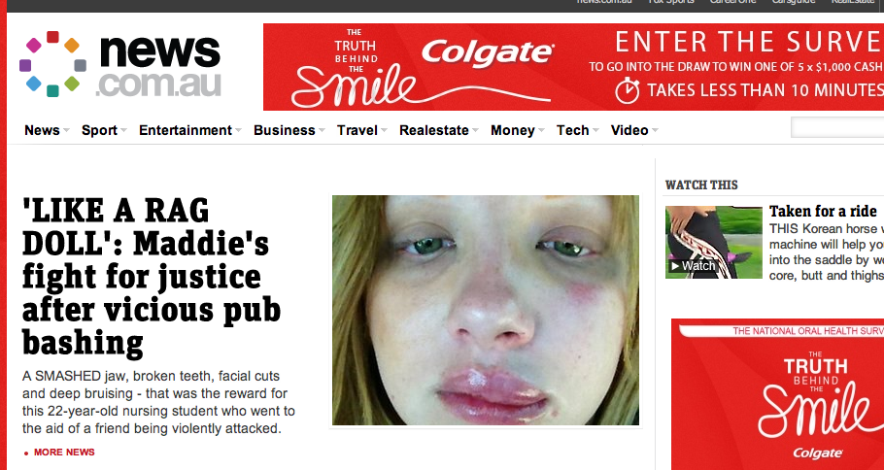Select the Travel menu item
The height and width of the screenshot is (470, 884).
tap(357, 130)
